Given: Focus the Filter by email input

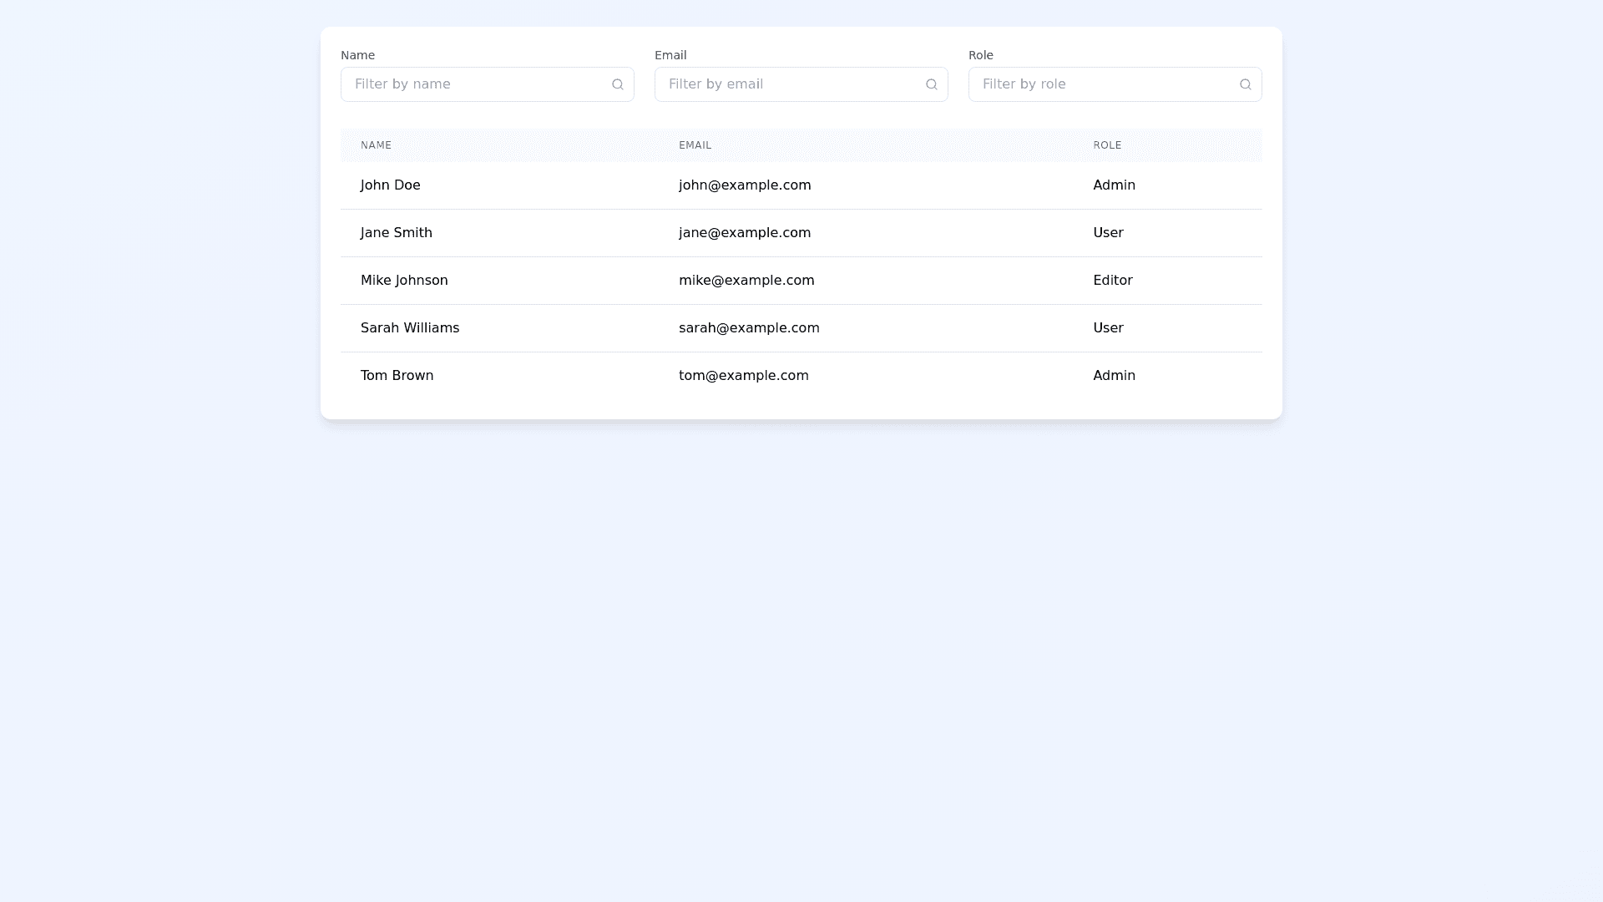Looking at the screenshot, I should (790, 84).
